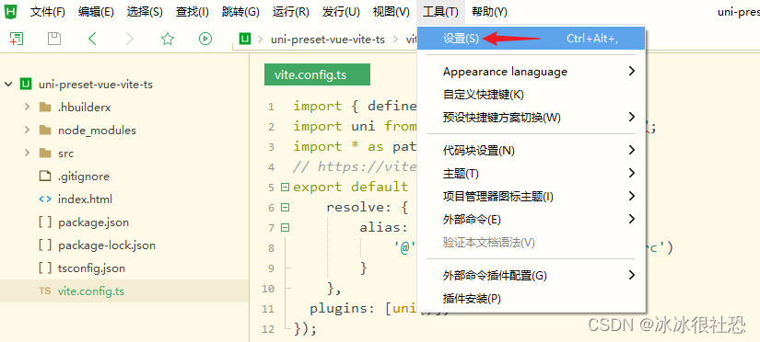Switch to the vite.config.ts editor tab

pos(317,75)
